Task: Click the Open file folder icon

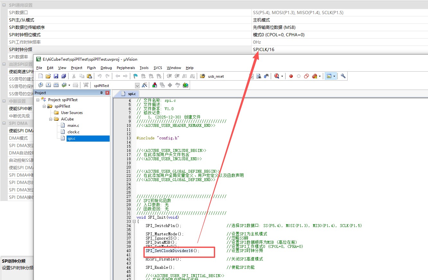Action: click(48, 76)
